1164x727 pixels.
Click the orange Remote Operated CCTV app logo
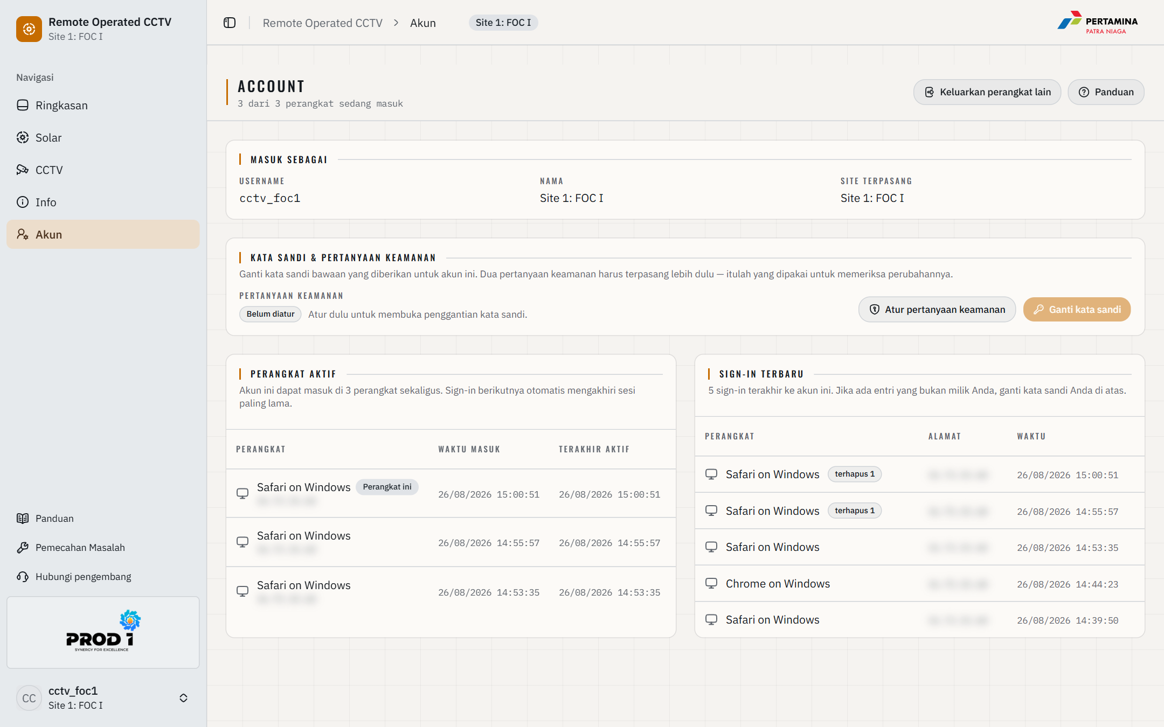(x=29, y=29)
